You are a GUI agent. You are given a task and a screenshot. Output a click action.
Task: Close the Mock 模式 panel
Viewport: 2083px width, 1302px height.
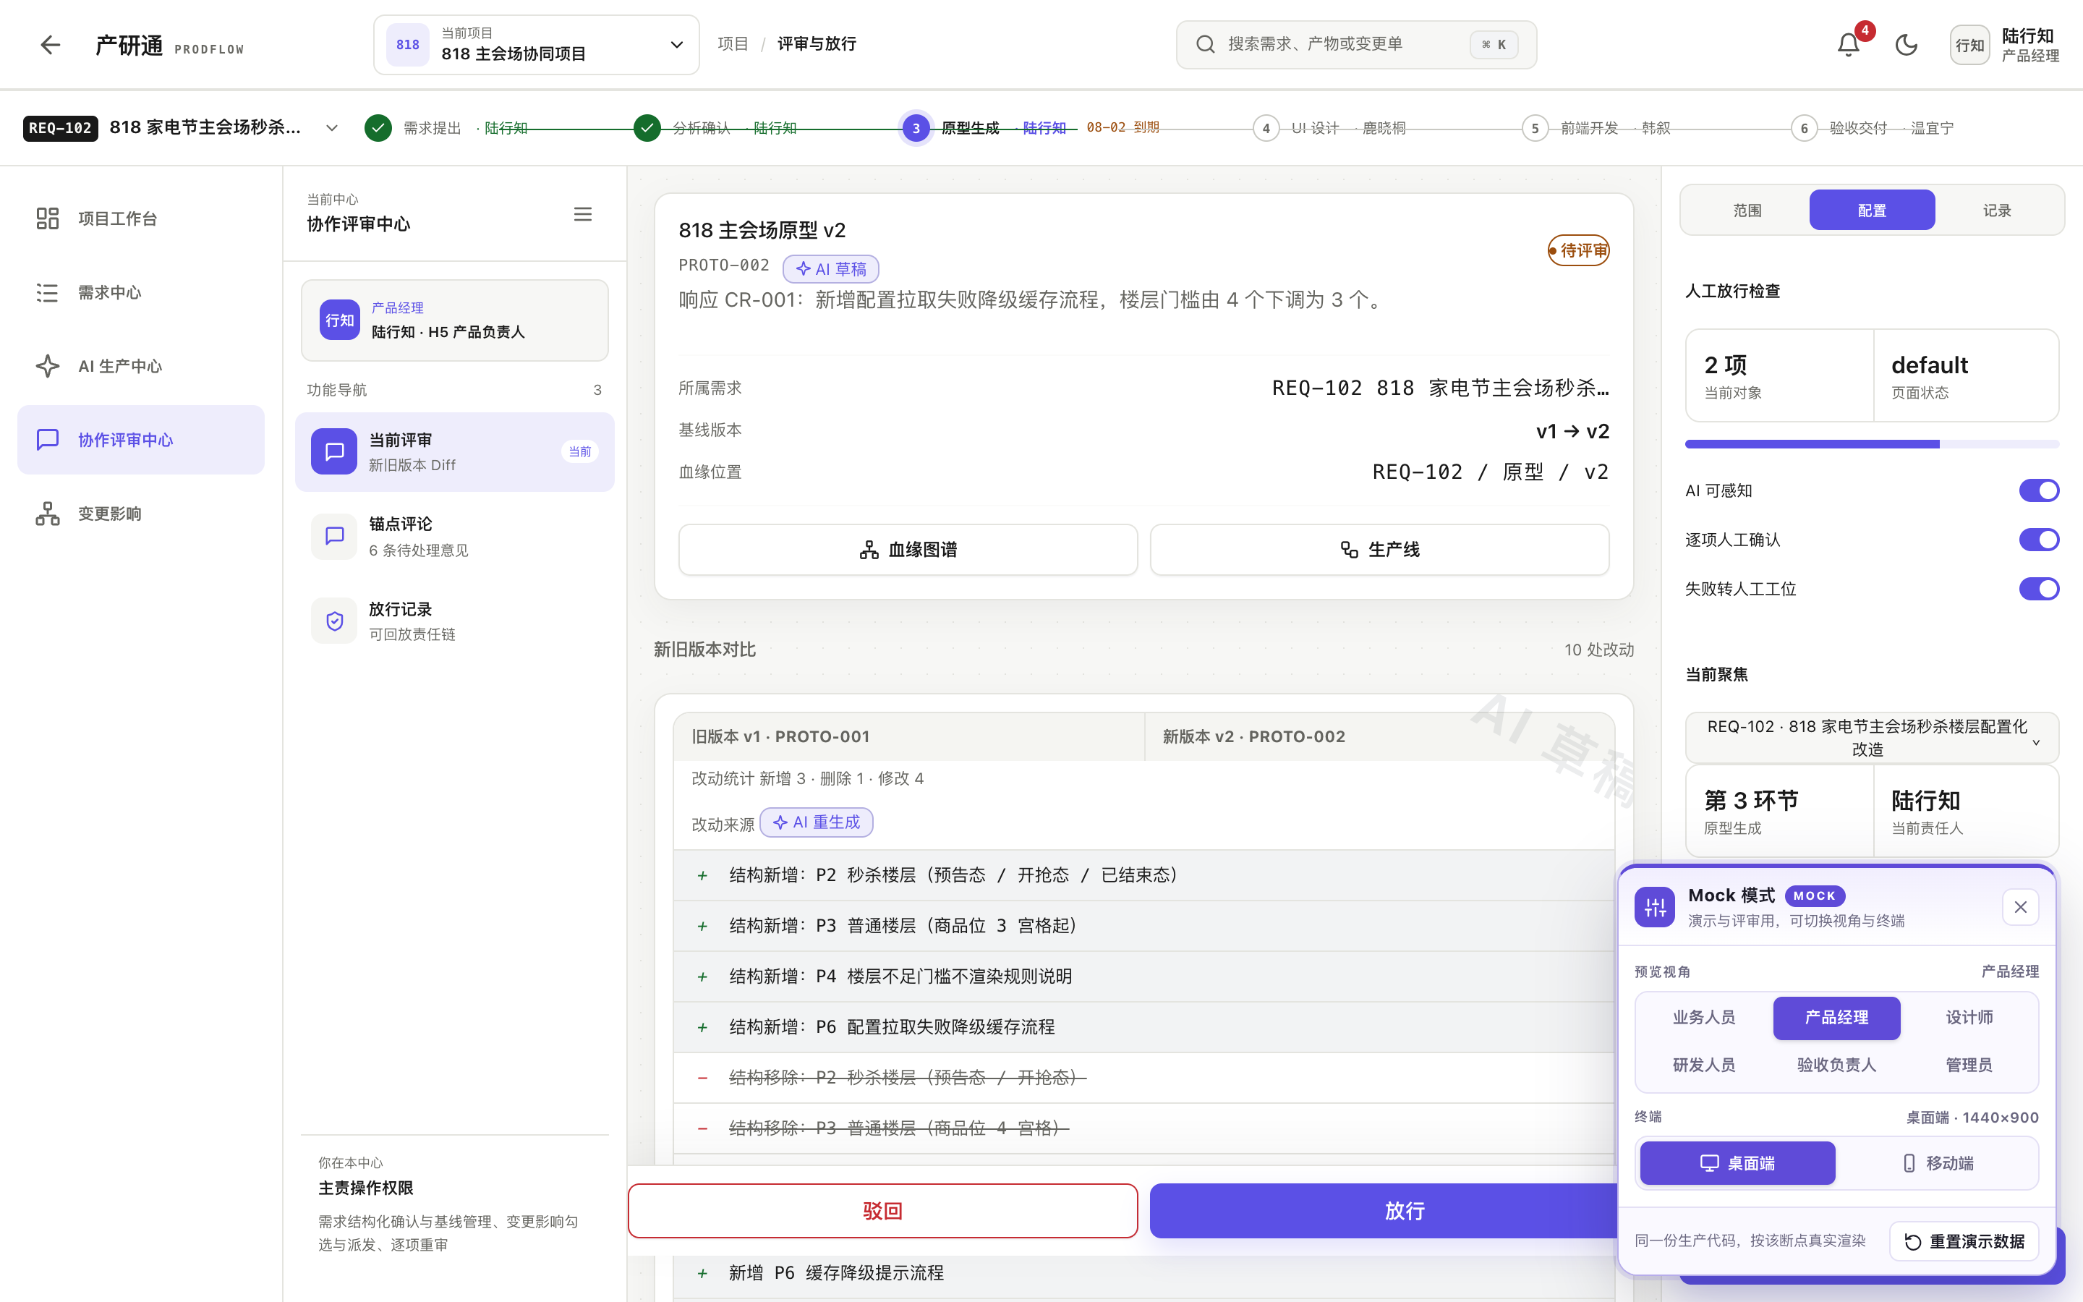[2020, 907]
